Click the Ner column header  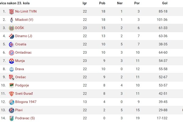pos(120,3)
